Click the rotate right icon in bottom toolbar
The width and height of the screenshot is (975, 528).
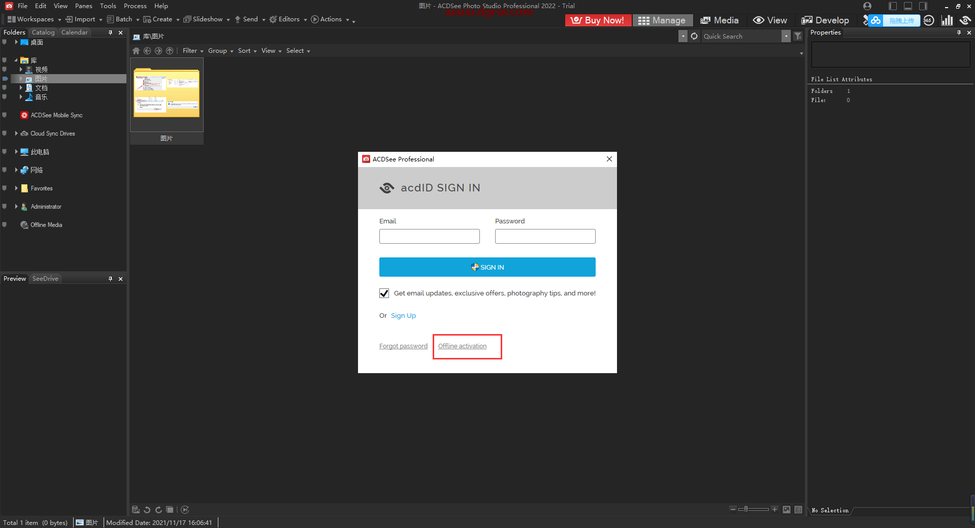pos(158,510)
